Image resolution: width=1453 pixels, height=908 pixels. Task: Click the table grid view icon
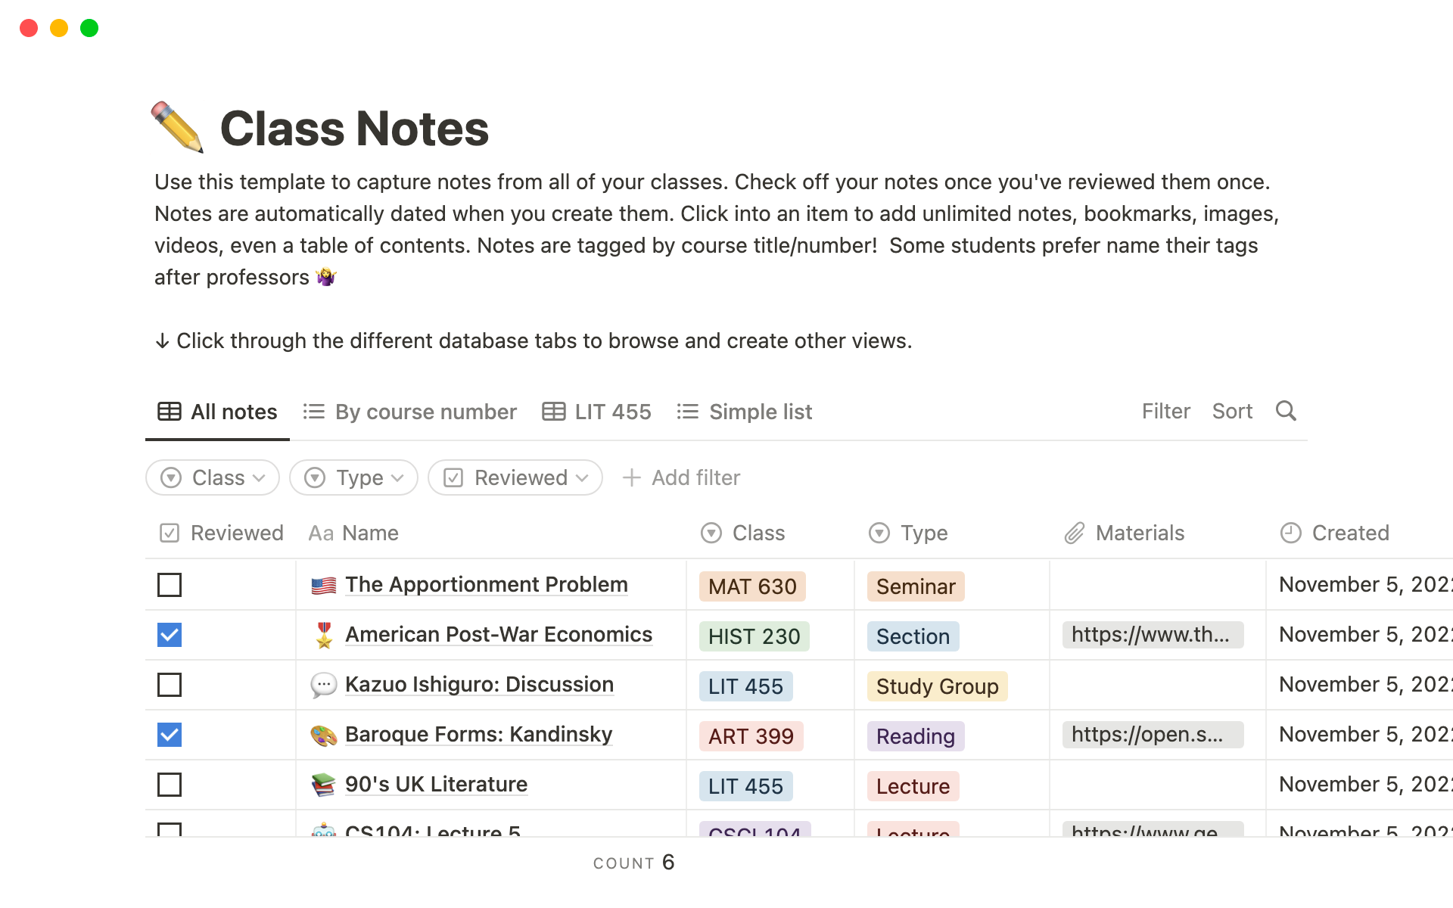point(169,411)
